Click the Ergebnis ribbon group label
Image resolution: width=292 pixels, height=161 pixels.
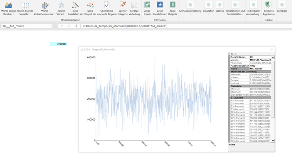coord(269,20)
